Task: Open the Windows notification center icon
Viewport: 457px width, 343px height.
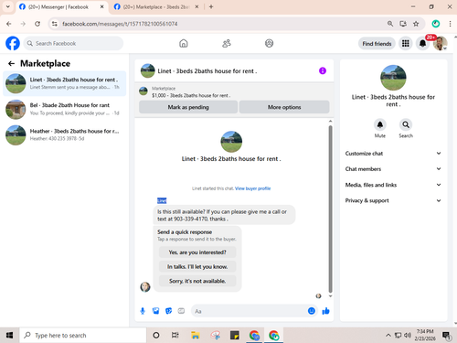Action: [x=447, y=336]
